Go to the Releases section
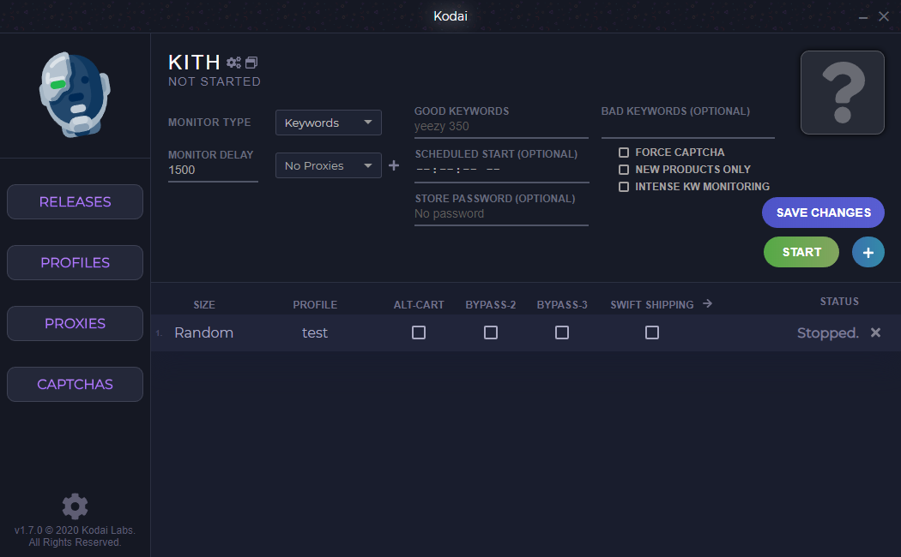901x557 pixels. point(76,202)
